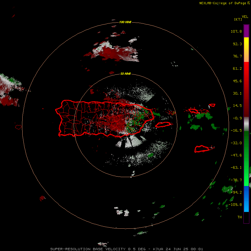Click the 92.3 velocity scale value
The height and width of the screenshot is (251, 251).
coord(237,44)
